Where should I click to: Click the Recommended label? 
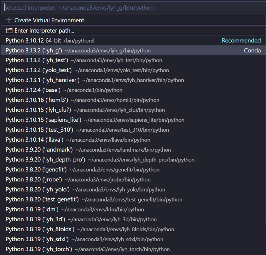click(x=241, y=40)
